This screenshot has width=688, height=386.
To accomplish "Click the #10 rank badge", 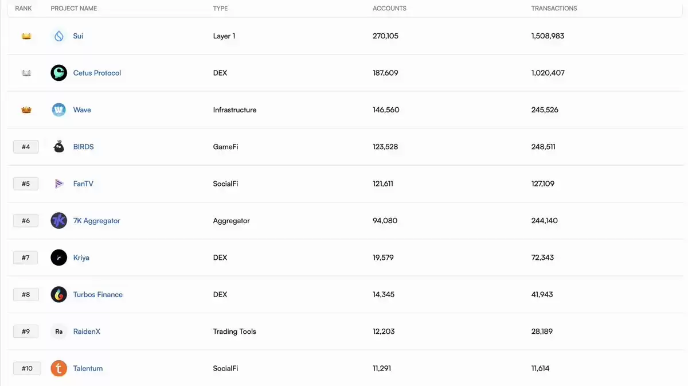I will click(27, 368).
